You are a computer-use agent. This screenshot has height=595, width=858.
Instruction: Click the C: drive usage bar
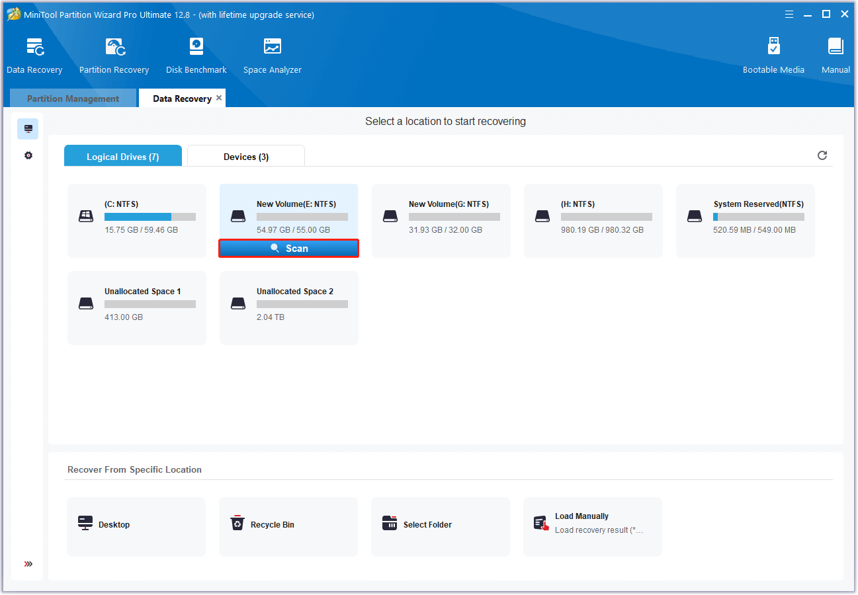click(x=150, y=217)
